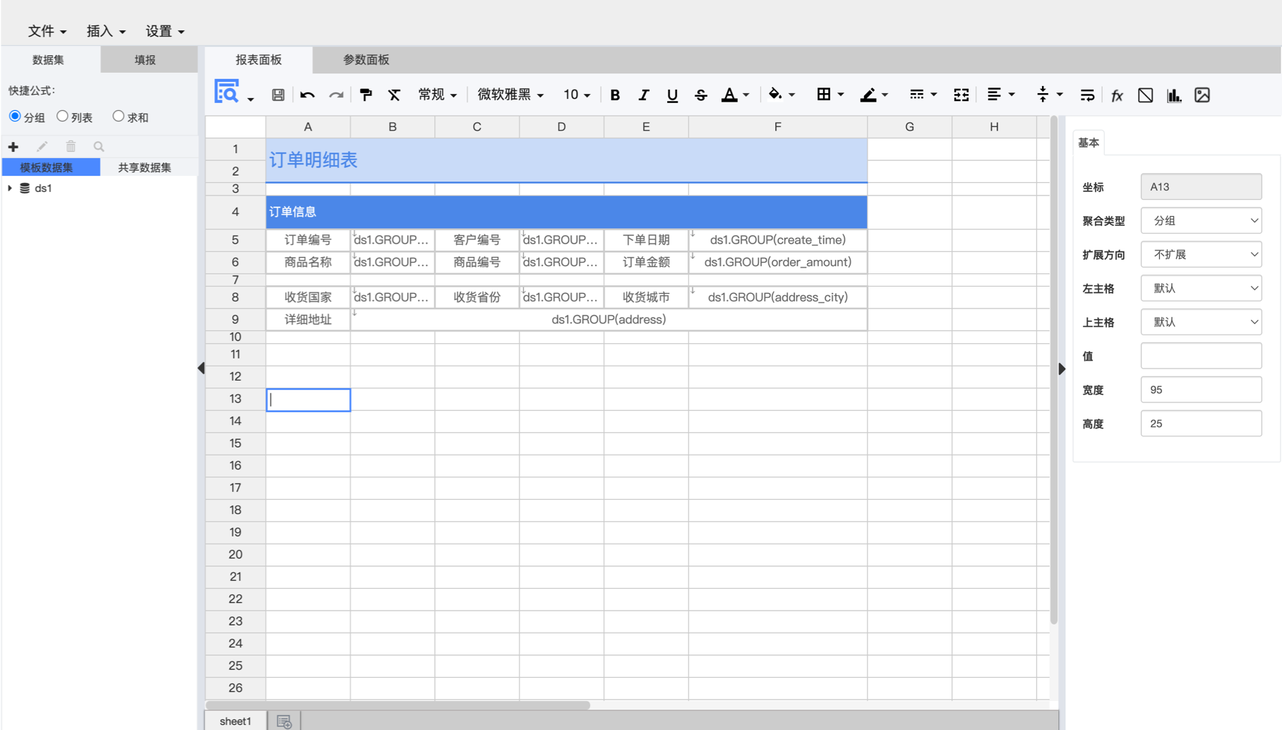
Task: Toggle underline formatting
Action: (672, 95)
